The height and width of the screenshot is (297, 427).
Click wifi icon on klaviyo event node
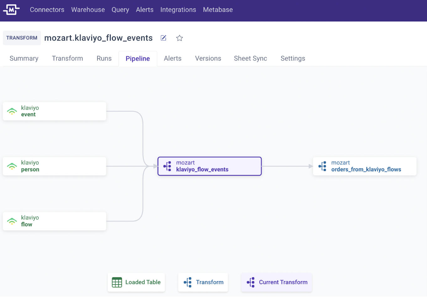12,111
